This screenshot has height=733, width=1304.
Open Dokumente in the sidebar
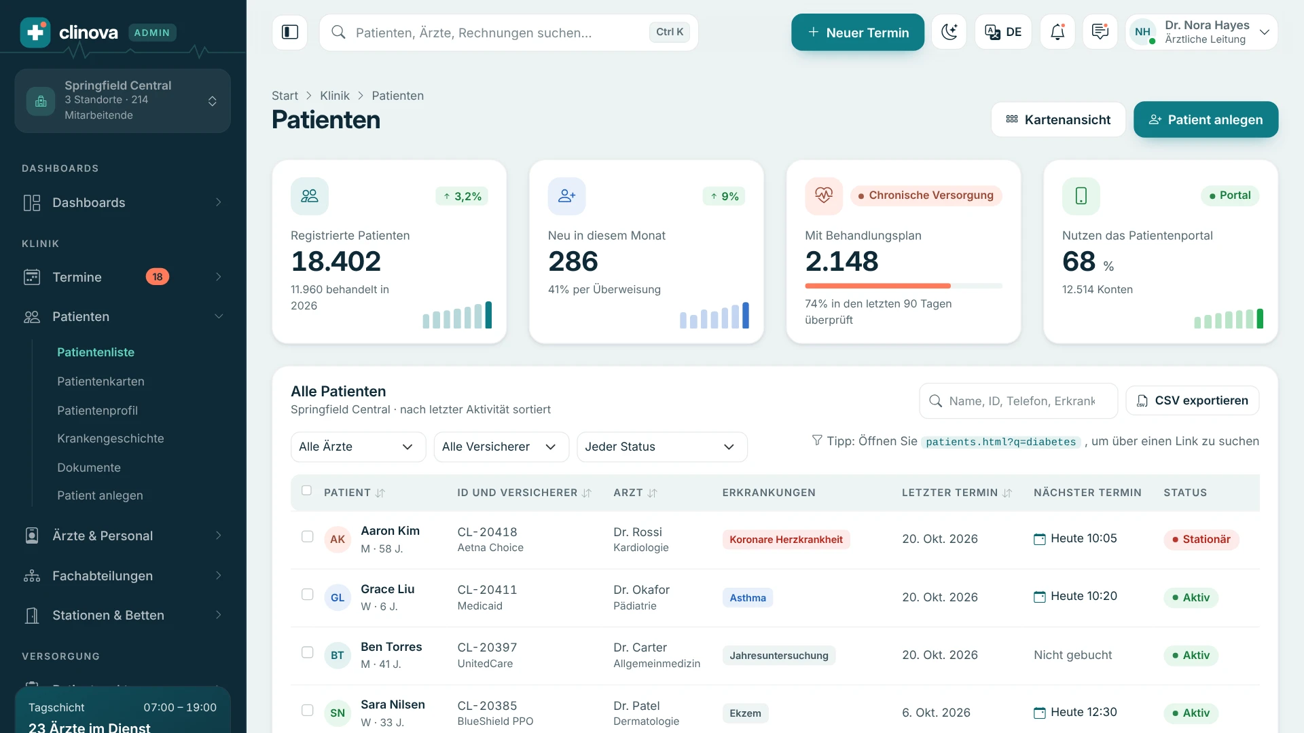89,468
